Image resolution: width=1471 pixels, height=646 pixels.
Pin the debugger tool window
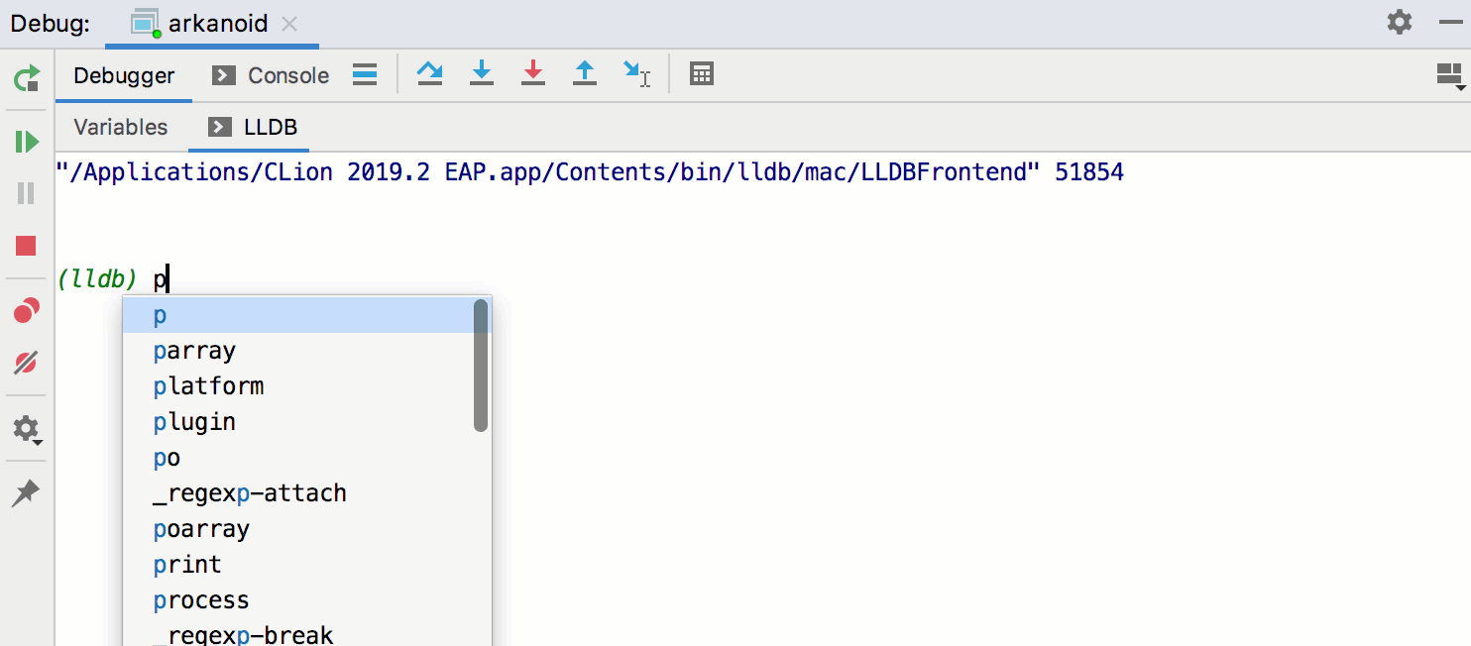click(x=27, y=492)
